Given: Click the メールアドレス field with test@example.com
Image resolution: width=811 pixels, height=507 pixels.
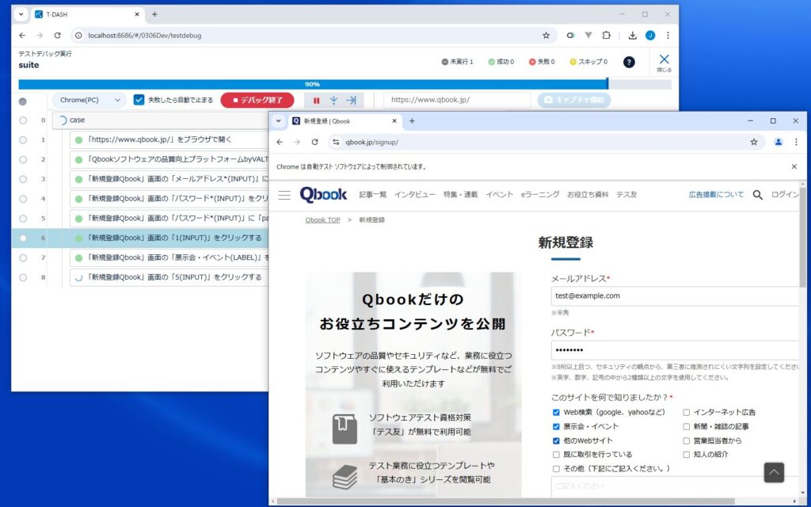Looking at the screenshot, I should point(675,296).
